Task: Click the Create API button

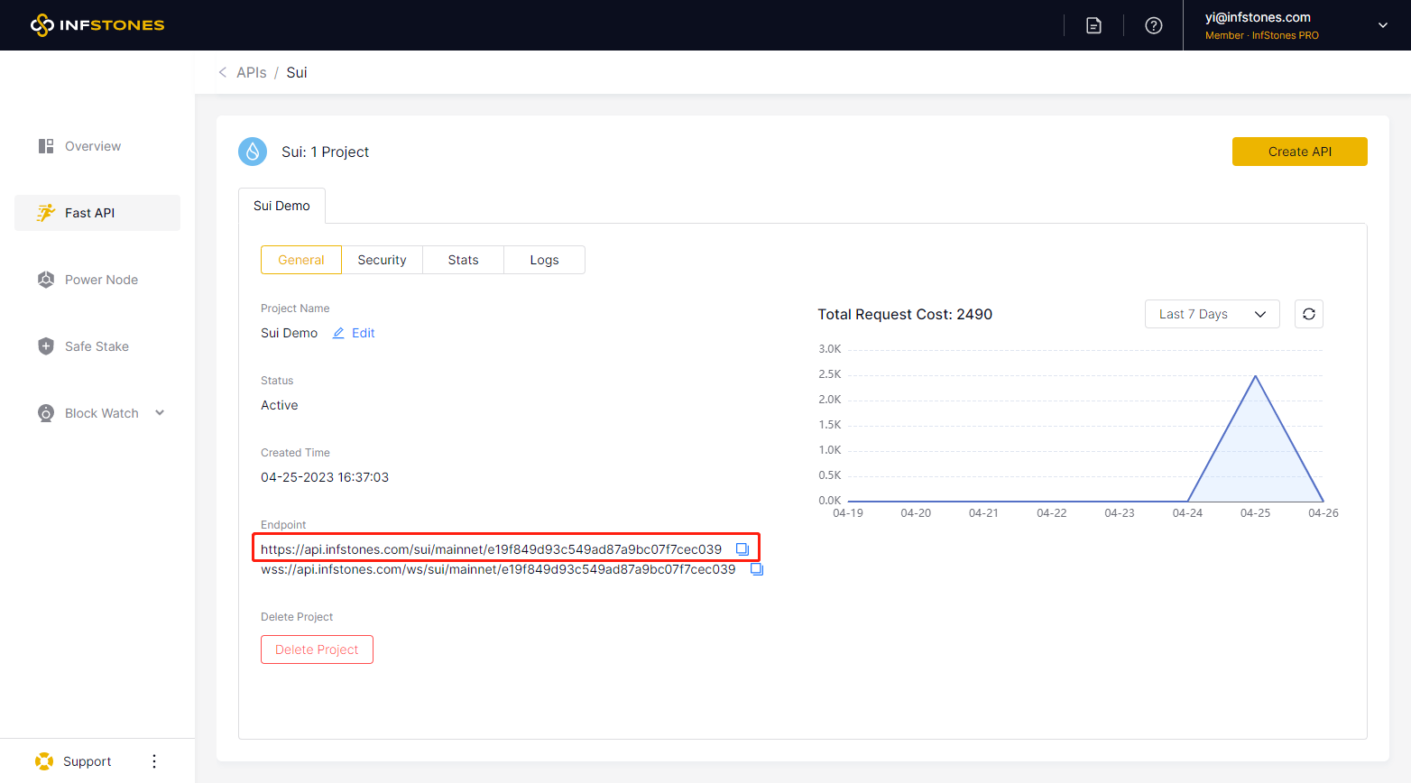Action: tap(1300, 152)
